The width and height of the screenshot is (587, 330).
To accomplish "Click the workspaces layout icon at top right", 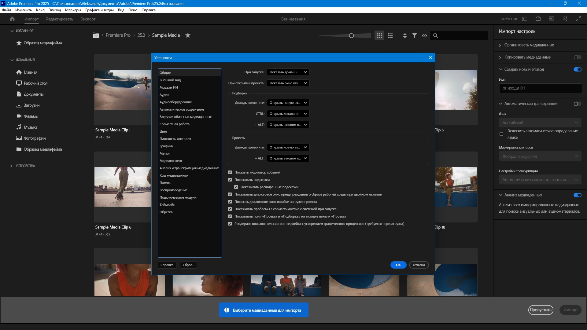I will [525, 19].
